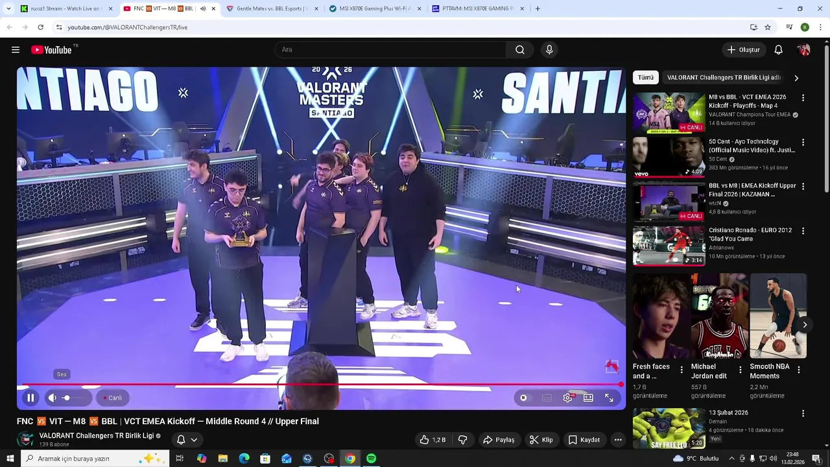Switch to theater mode

click(588, 398)
